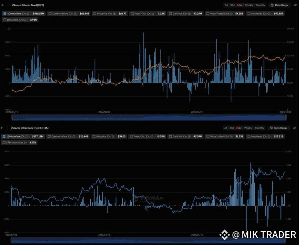Toggle Prem/Dsc. 0.23% checkbox
Screen dimensions: 299x245
(132, 14)
